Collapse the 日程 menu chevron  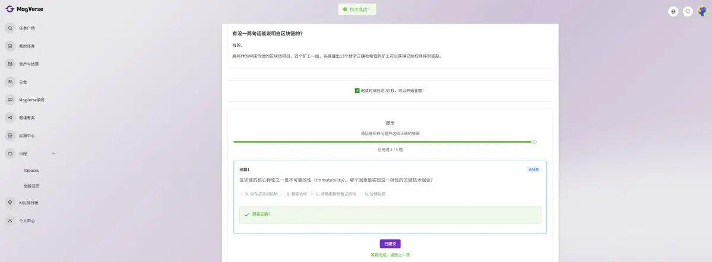53,153
